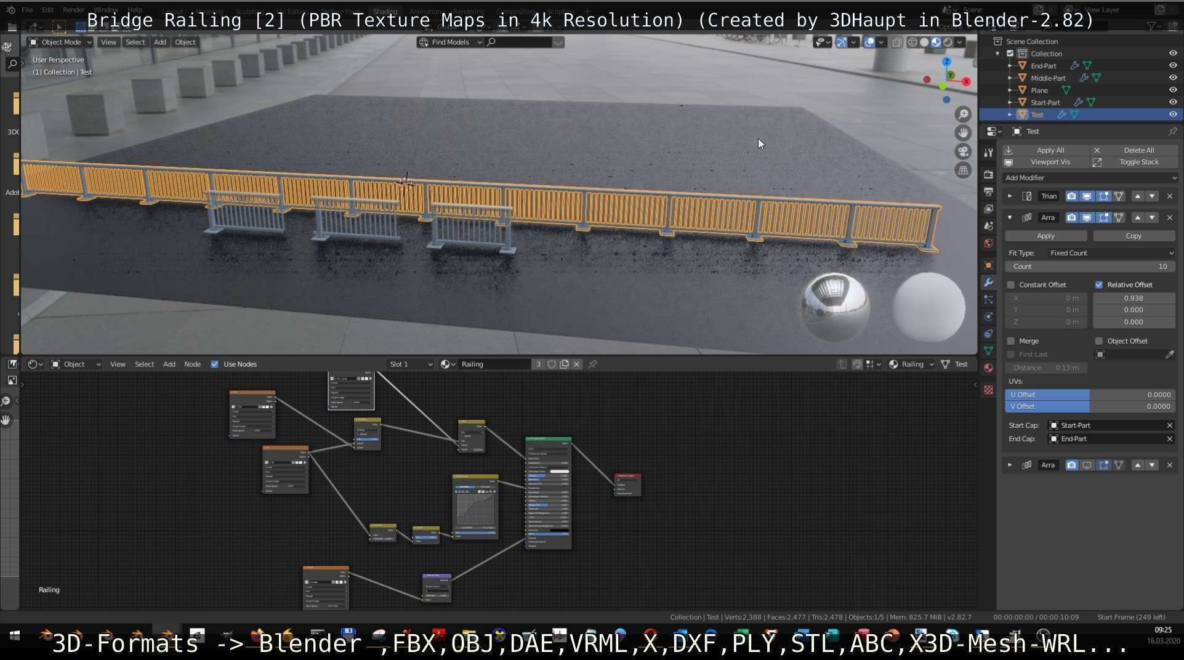
Task: Click the Delete All modifiers button
Action: pyautogui.click(x=1134, y=150)
